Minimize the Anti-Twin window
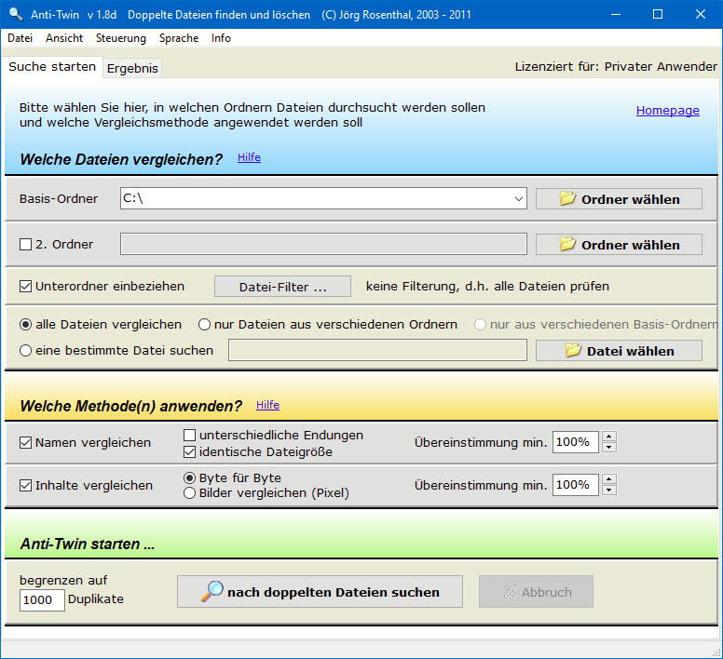 point(616,14)
